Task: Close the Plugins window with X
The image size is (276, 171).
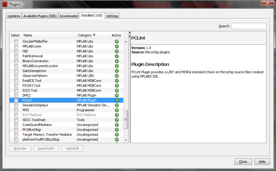Action: point(267,3)
